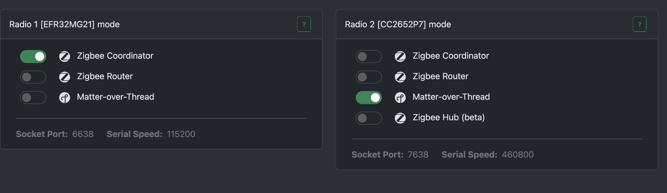The image size is (667, 193).
Task: Click the Radio 1 Matter-over-Thread label
Action: coord(115,97)
